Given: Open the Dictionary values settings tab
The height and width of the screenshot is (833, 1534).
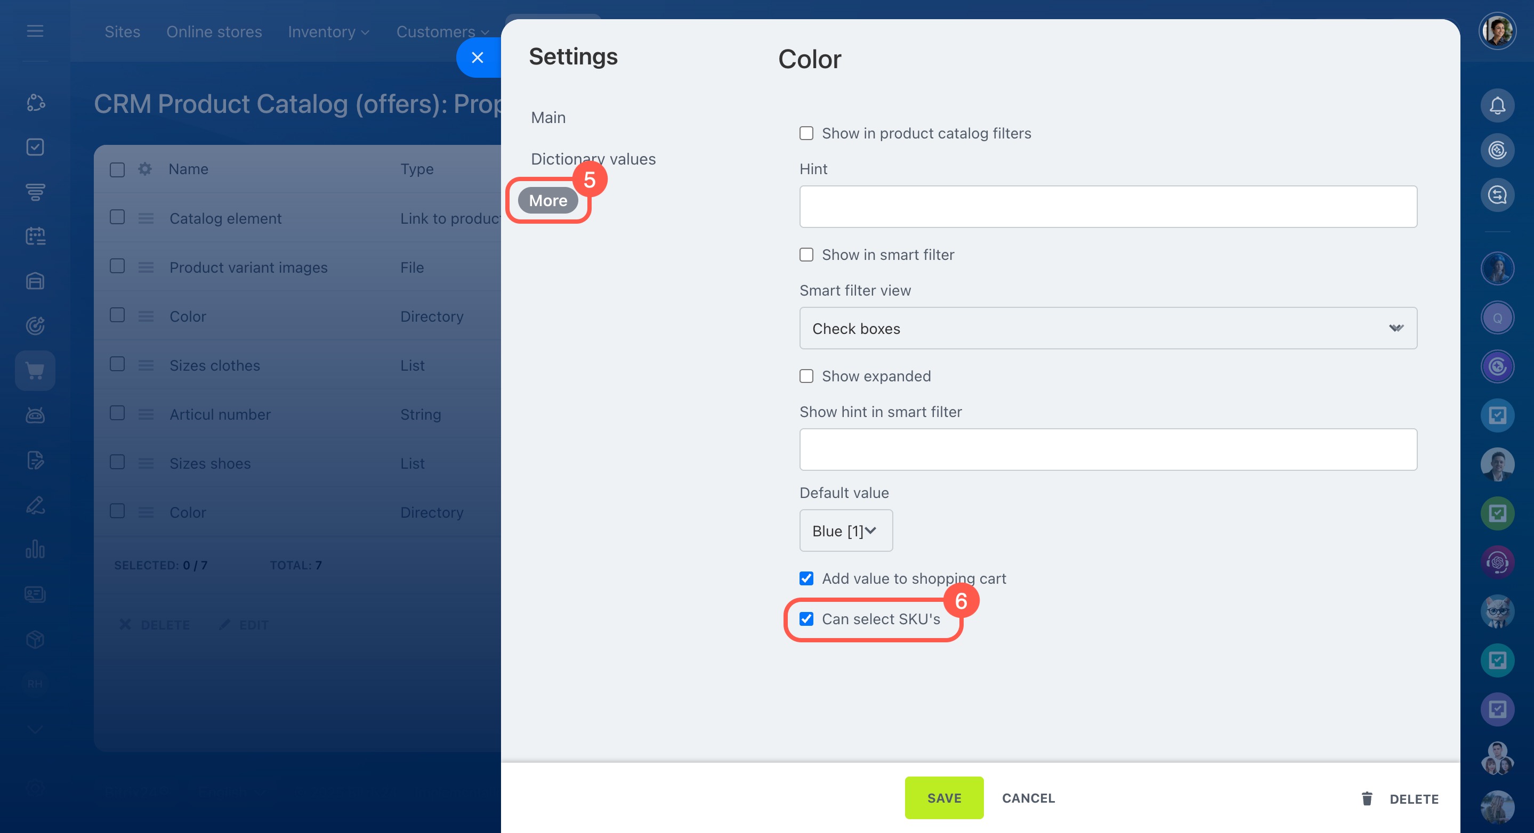Looking at the screenshot, I should [593, 159].
